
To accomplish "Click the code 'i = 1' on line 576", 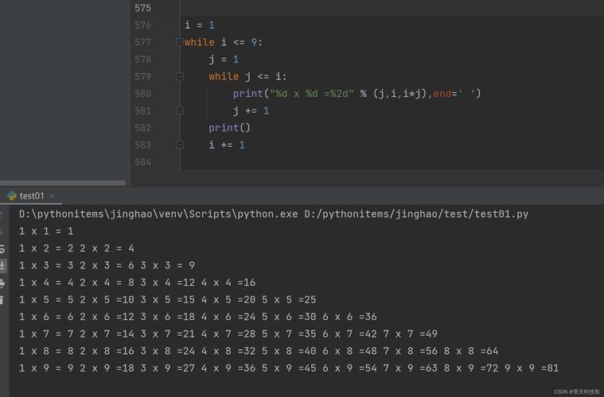I will pyautogui.click(x=199, y=25).
